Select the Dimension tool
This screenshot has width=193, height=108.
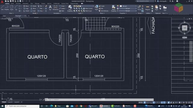[x=55, y=7]
